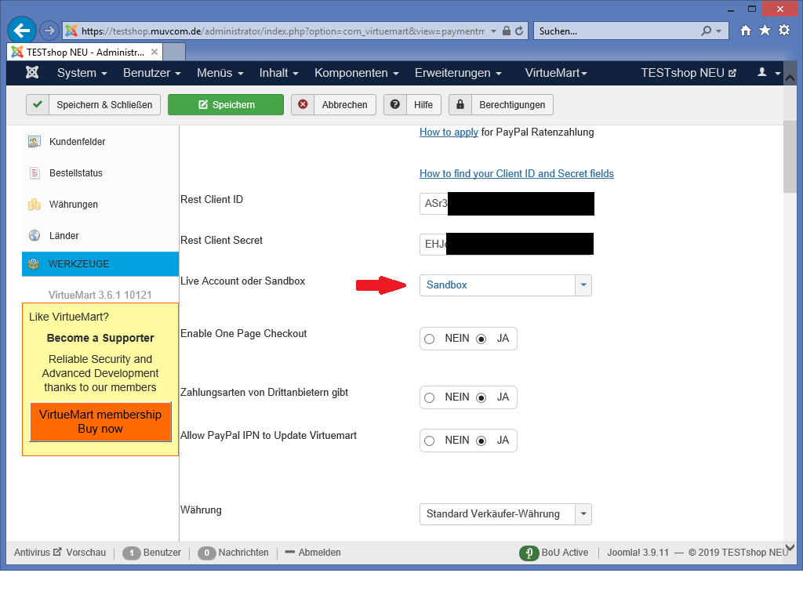803x602 pixels.
Task: Select JA for Allow PayPal IPN
Action: coord(481,441)
